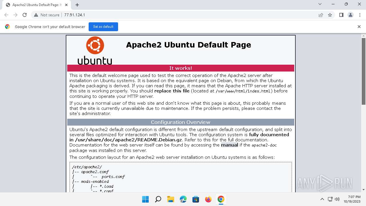Screen dimensions: 366x206
Task: Open Microsoft Store from the taskbar
Action: 196,199
